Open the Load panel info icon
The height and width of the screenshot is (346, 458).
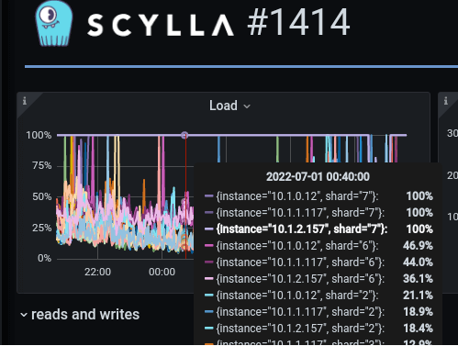tap(25, 101)
